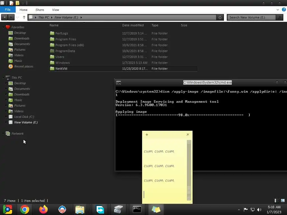The width and height of the screenshot is (287, 215).
Task: Switch to Command Prompt taskbar button
Action: [137, 209]
